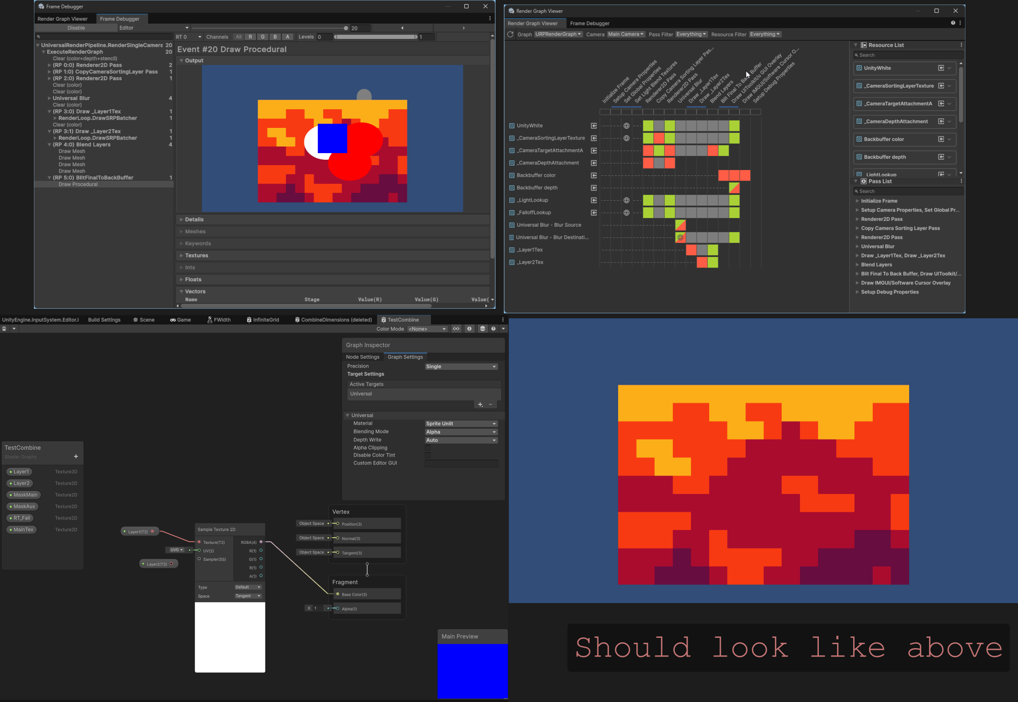Click the Disable button in Frame Debugger
The image size is (1018, 702).
click(76, 28)
